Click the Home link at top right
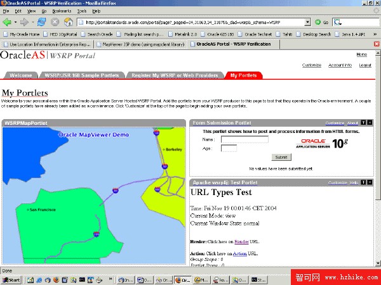This screenshot has height=285, width=381. [x=361, y=54]
